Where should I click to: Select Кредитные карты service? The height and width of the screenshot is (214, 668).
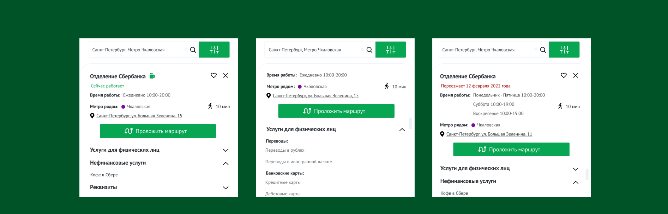tap(283, 182)
